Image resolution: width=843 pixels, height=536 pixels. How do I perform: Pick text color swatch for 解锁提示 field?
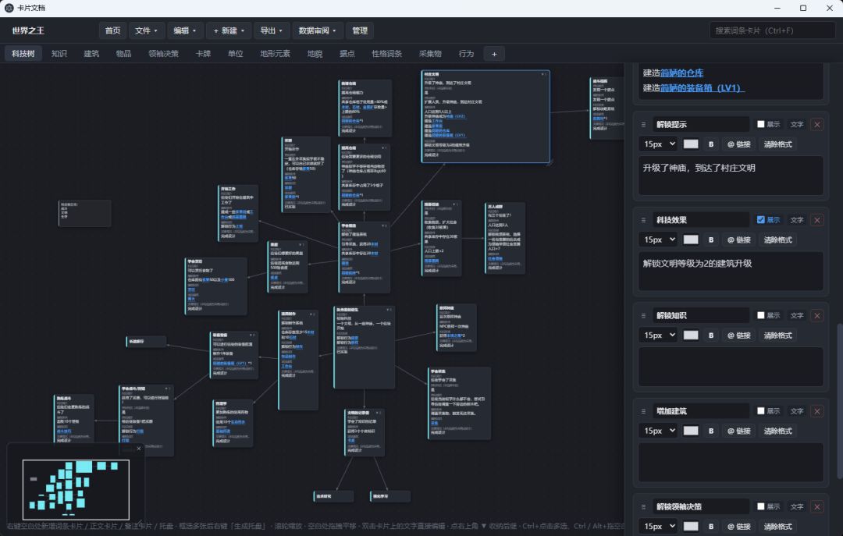[x=691, y=144]
